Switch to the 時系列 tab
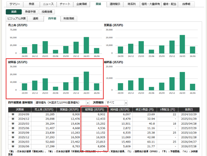 (x=132, y=4)
